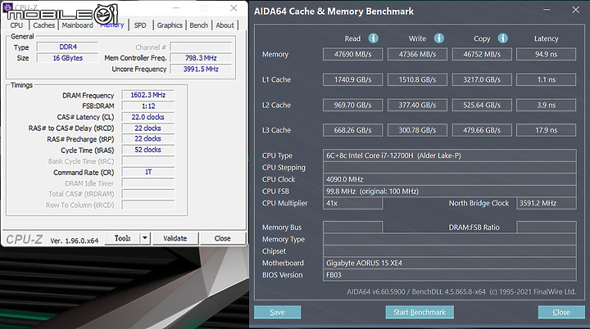Click L3 Cache Copy value 479.66 GB/s
This screenshot has height=329, width=590.
pos(482,130)
